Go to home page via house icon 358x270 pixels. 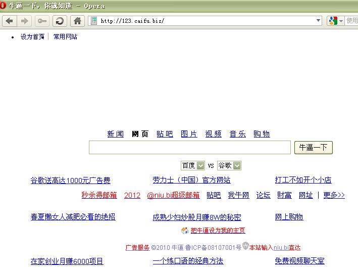(x=77, y=21)
